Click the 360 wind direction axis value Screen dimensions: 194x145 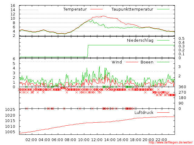[x=182, y=87]
